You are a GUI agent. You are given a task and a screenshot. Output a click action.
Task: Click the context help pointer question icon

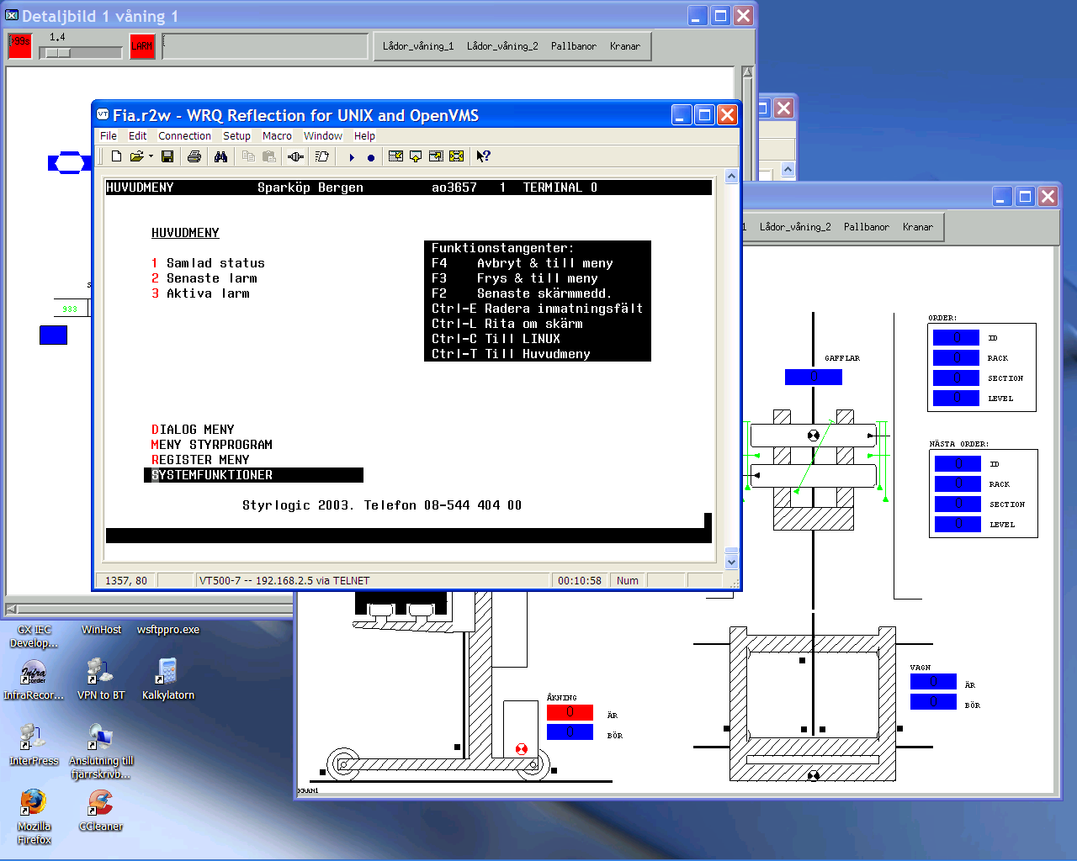[x=483, y=156]
